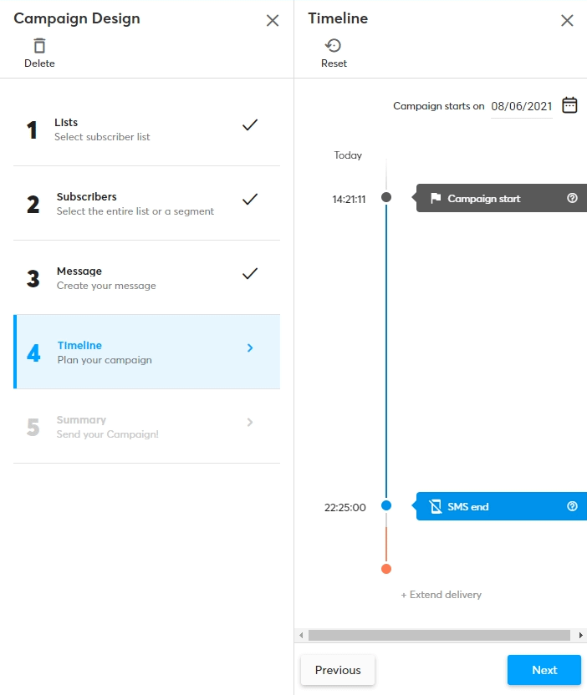Select the blue SMS end timeline marker

coord(386,505)
